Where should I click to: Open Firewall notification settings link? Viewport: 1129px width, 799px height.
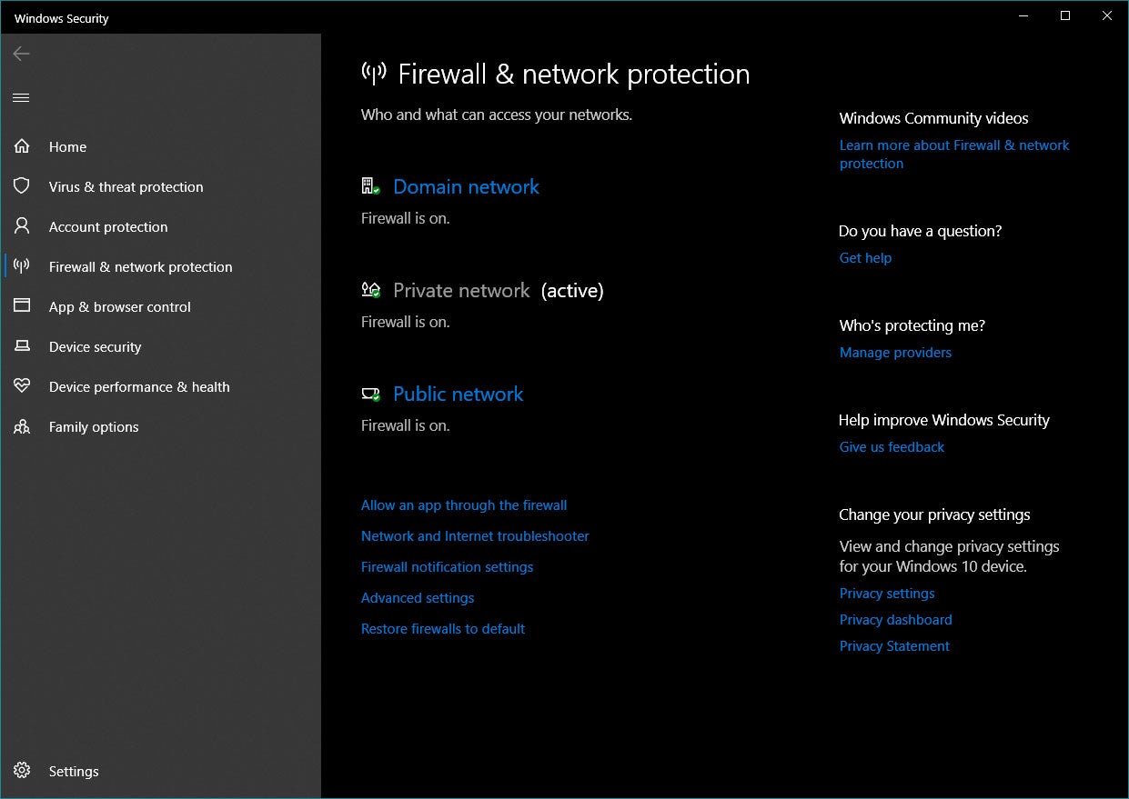click(448, 567)
